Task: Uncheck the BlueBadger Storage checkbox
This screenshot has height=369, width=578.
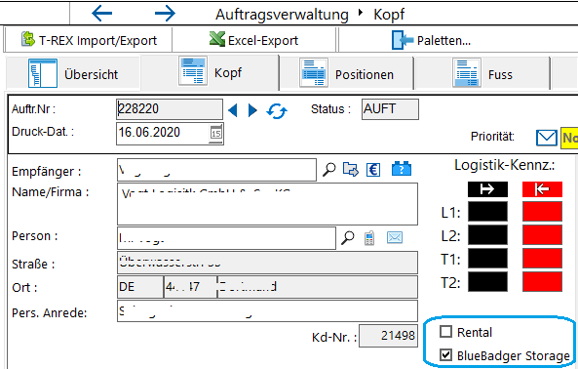Action: tap(445, 355)
